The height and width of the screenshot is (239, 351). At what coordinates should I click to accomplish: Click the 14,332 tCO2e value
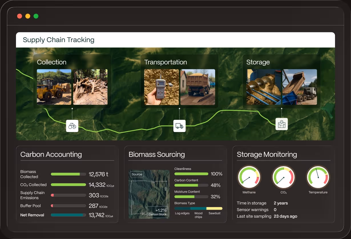coord(101,185)
